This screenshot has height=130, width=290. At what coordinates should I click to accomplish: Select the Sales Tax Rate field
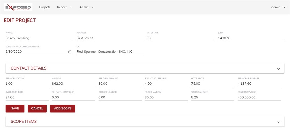pos(213,97)
